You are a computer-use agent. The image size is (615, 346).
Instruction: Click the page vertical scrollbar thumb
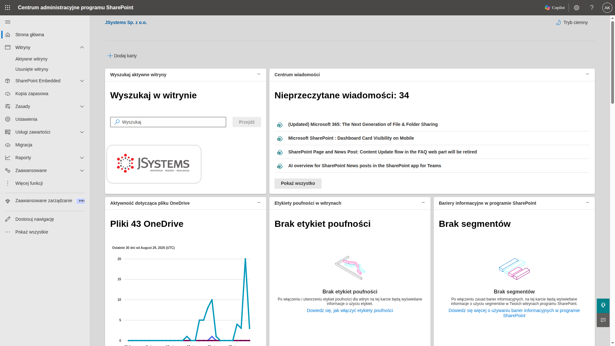pyautogui.click(x=612, y=62)
